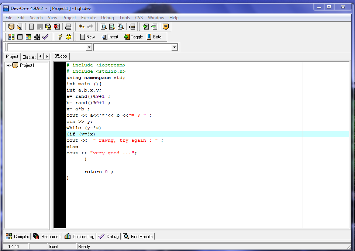The height and width of the screenshot is (251, 355).
Task: Click the Insert toolbar button
Action: (110, 37)
